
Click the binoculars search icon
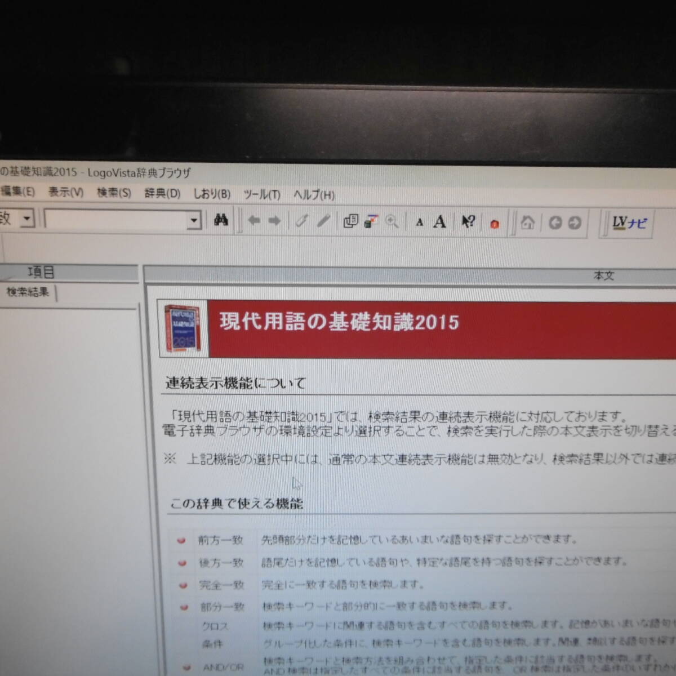221,220
